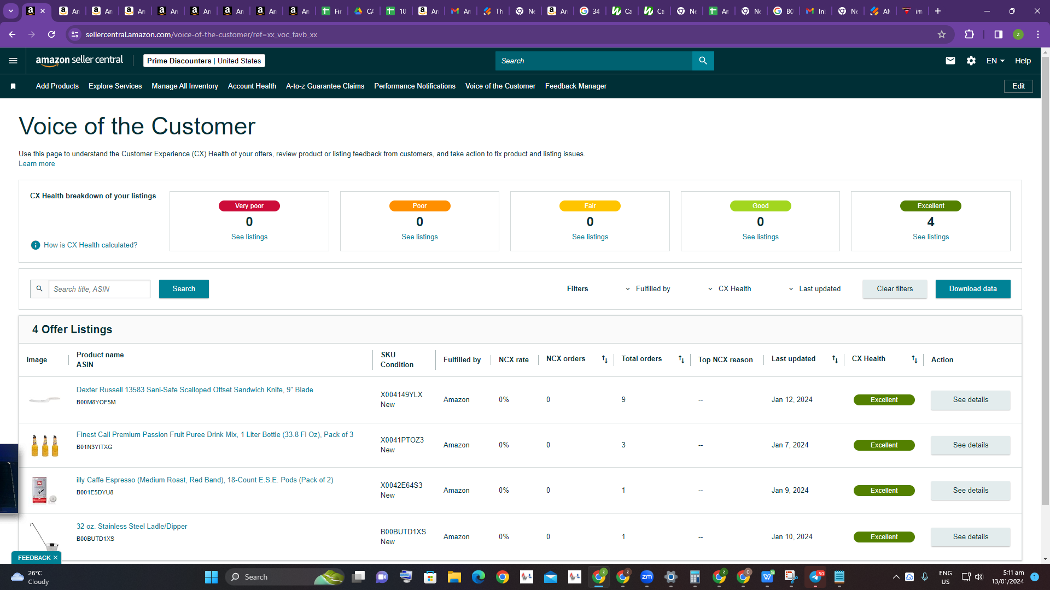Open a new browser tab

click(x=938, y=11)
